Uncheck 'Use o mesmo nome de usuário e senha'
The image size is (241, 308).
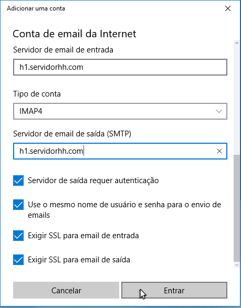pyautogui.click(x=18, y=205)
